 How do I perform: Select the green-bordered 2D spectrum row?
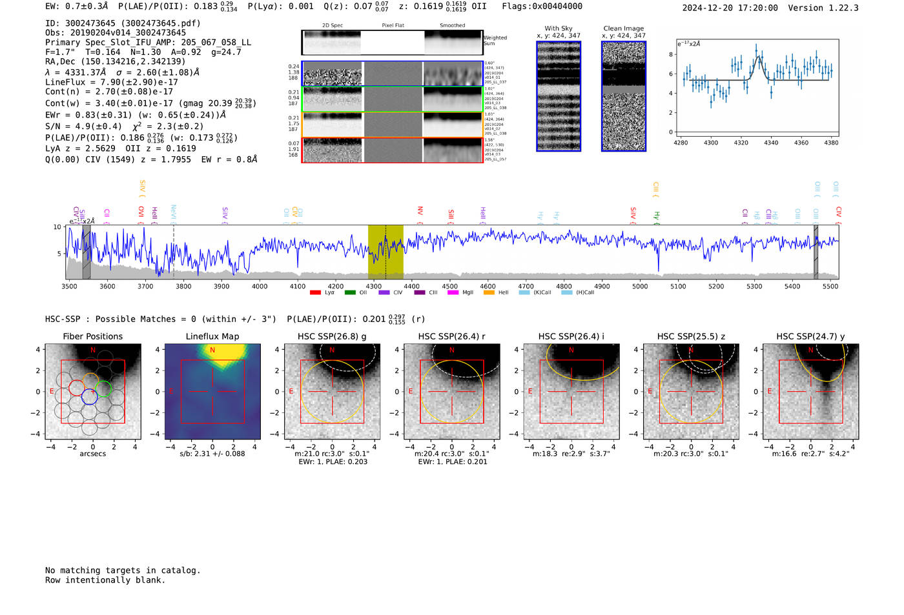coord(393,99)
